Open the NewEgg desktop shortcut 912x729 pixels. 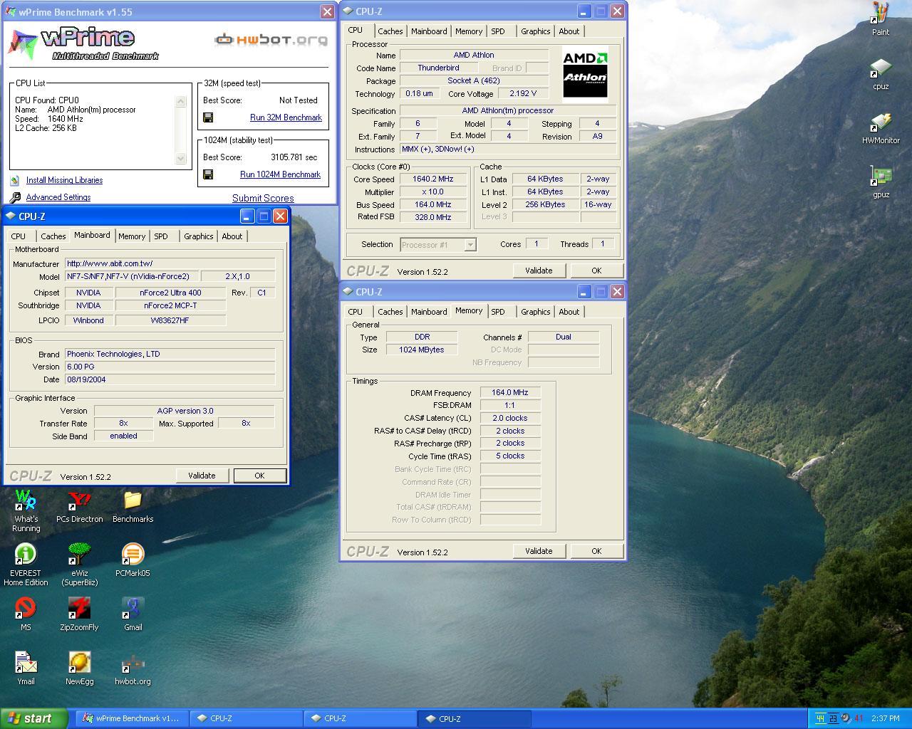(x=79, y=668)
